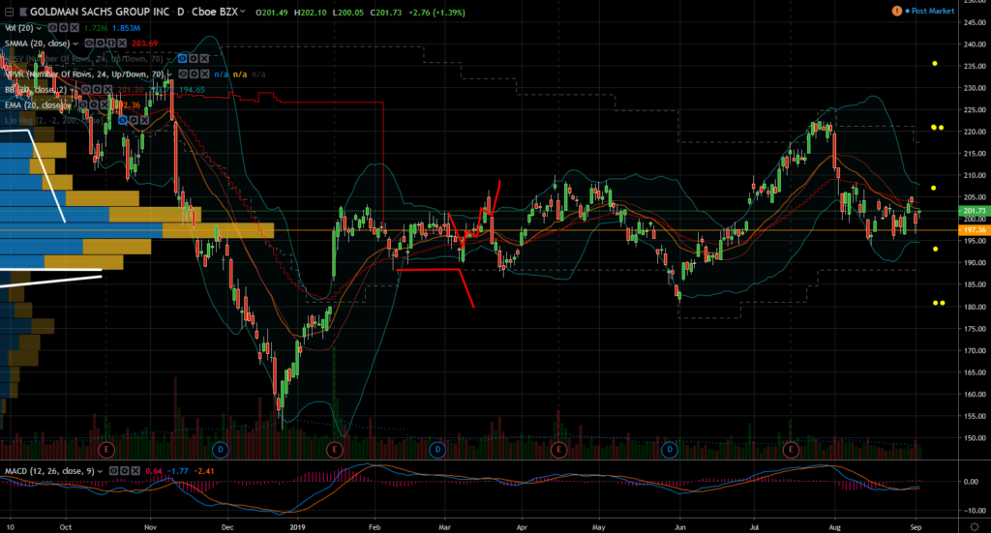This screenshot has width=991, height=533.
Task: Click the dividend D marker near late February
Action: click(437, 450)
